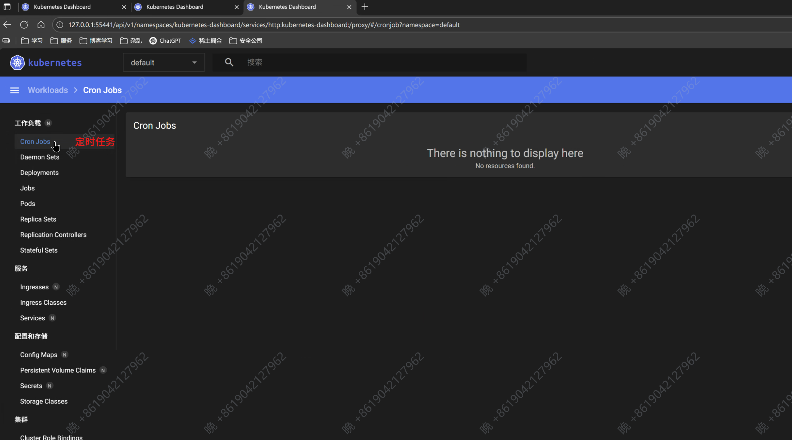Image resolution: width=792 pixels, height=440 pixels.
Task: Click the Kubernetes logo icon
Action: coord(17,62)
